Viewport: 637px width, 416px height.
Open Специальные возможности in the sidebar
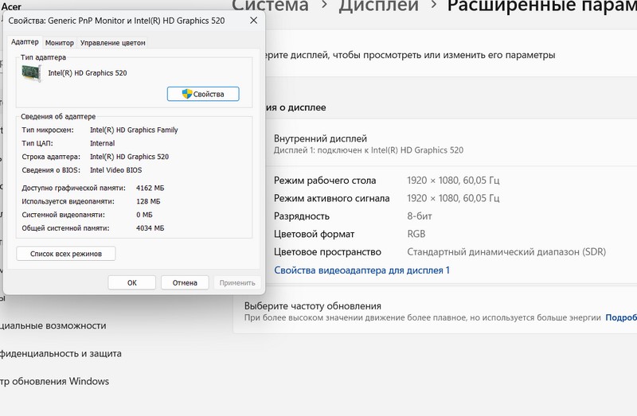coord(54,325)
